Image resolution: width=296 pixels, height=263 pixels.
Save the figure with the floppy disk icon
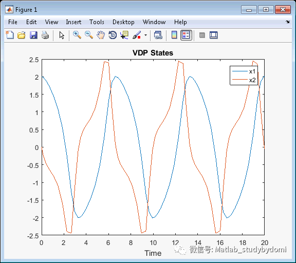coord(33,35)
